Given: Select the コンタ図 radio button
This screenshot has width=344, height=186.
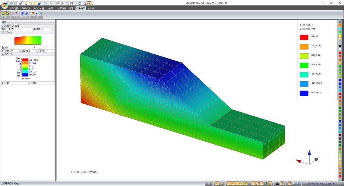Looking at the screenshot, I should point(20,51).
